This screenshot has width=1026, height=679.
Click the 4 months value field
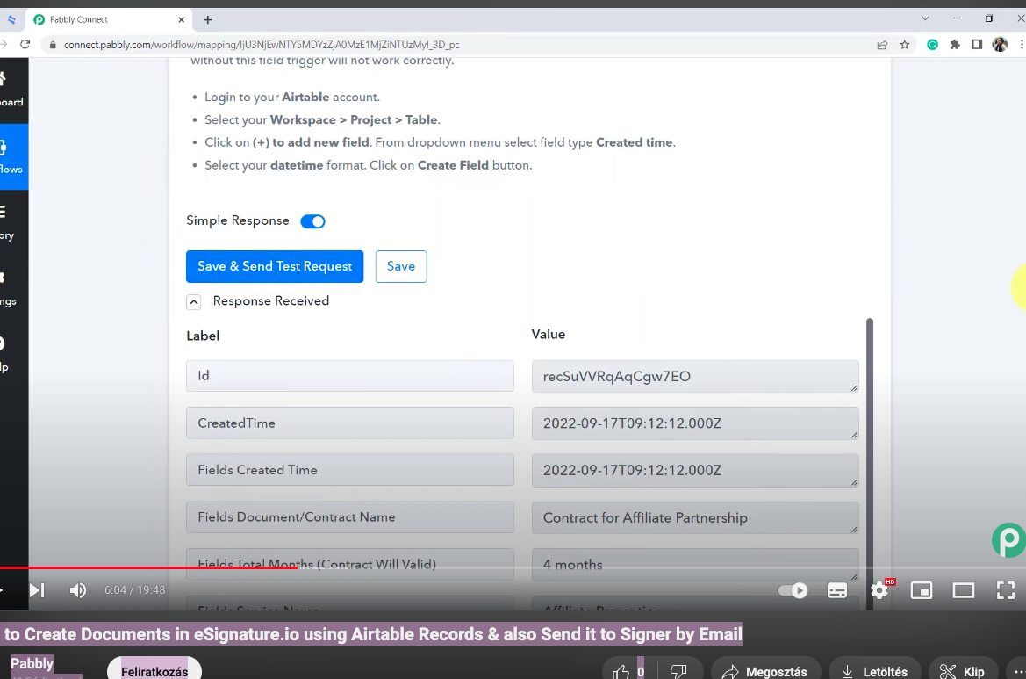[x=695, y=565]
